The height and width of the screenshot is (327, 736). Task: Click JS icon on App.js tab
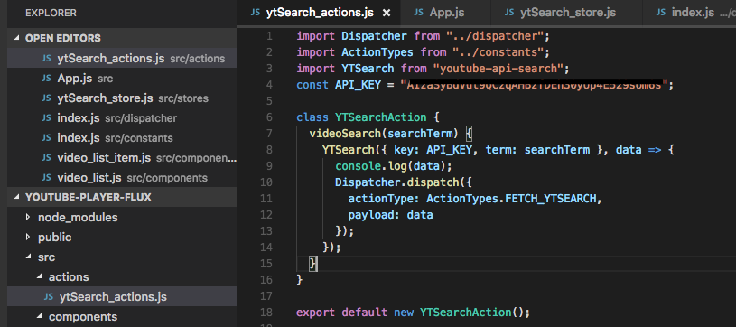(419, 13)
